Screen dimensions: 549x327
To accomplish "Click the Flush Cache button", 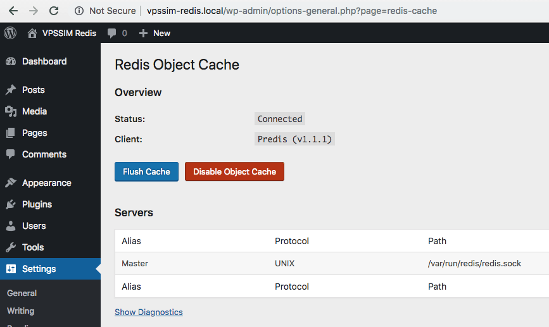I will 146,171.
